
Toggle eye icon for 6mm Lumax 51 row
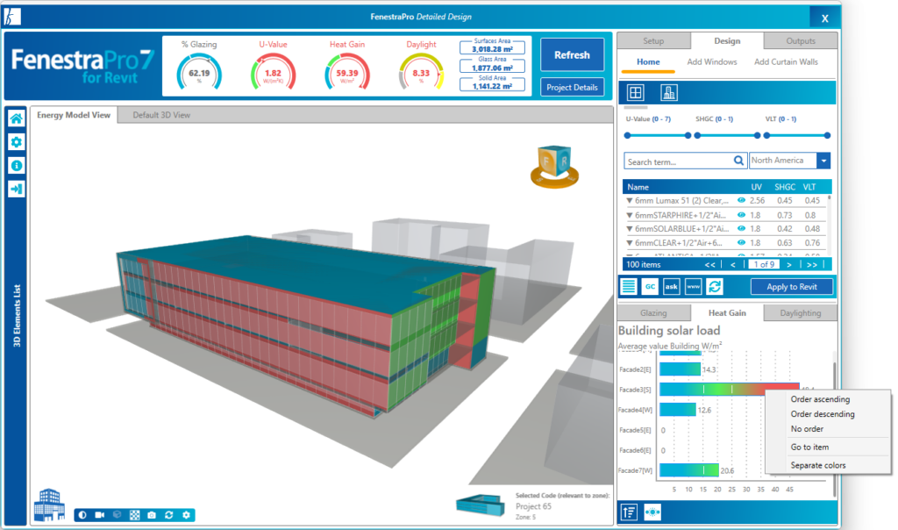tap(741, 201)
